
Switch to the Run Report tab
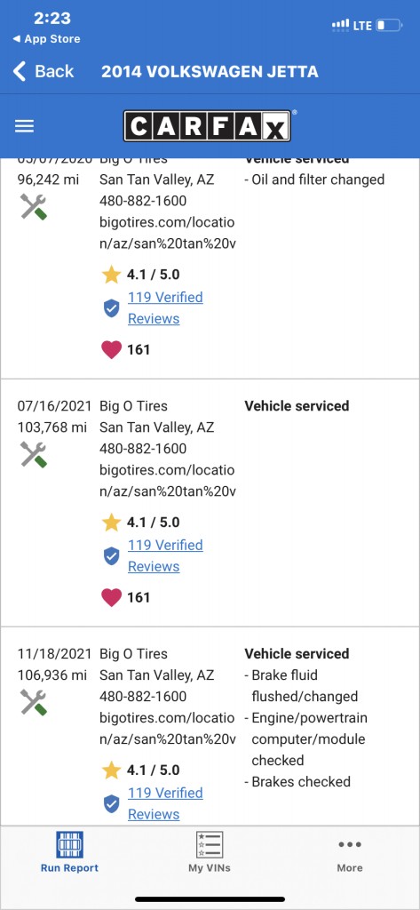tap(69, 852)
